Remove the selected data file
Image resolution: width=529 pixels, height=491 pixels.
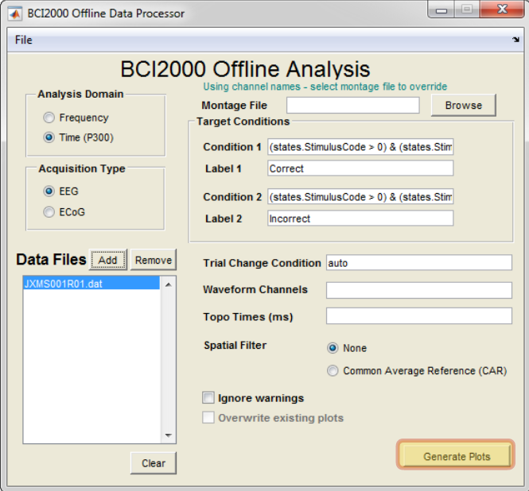154,260
